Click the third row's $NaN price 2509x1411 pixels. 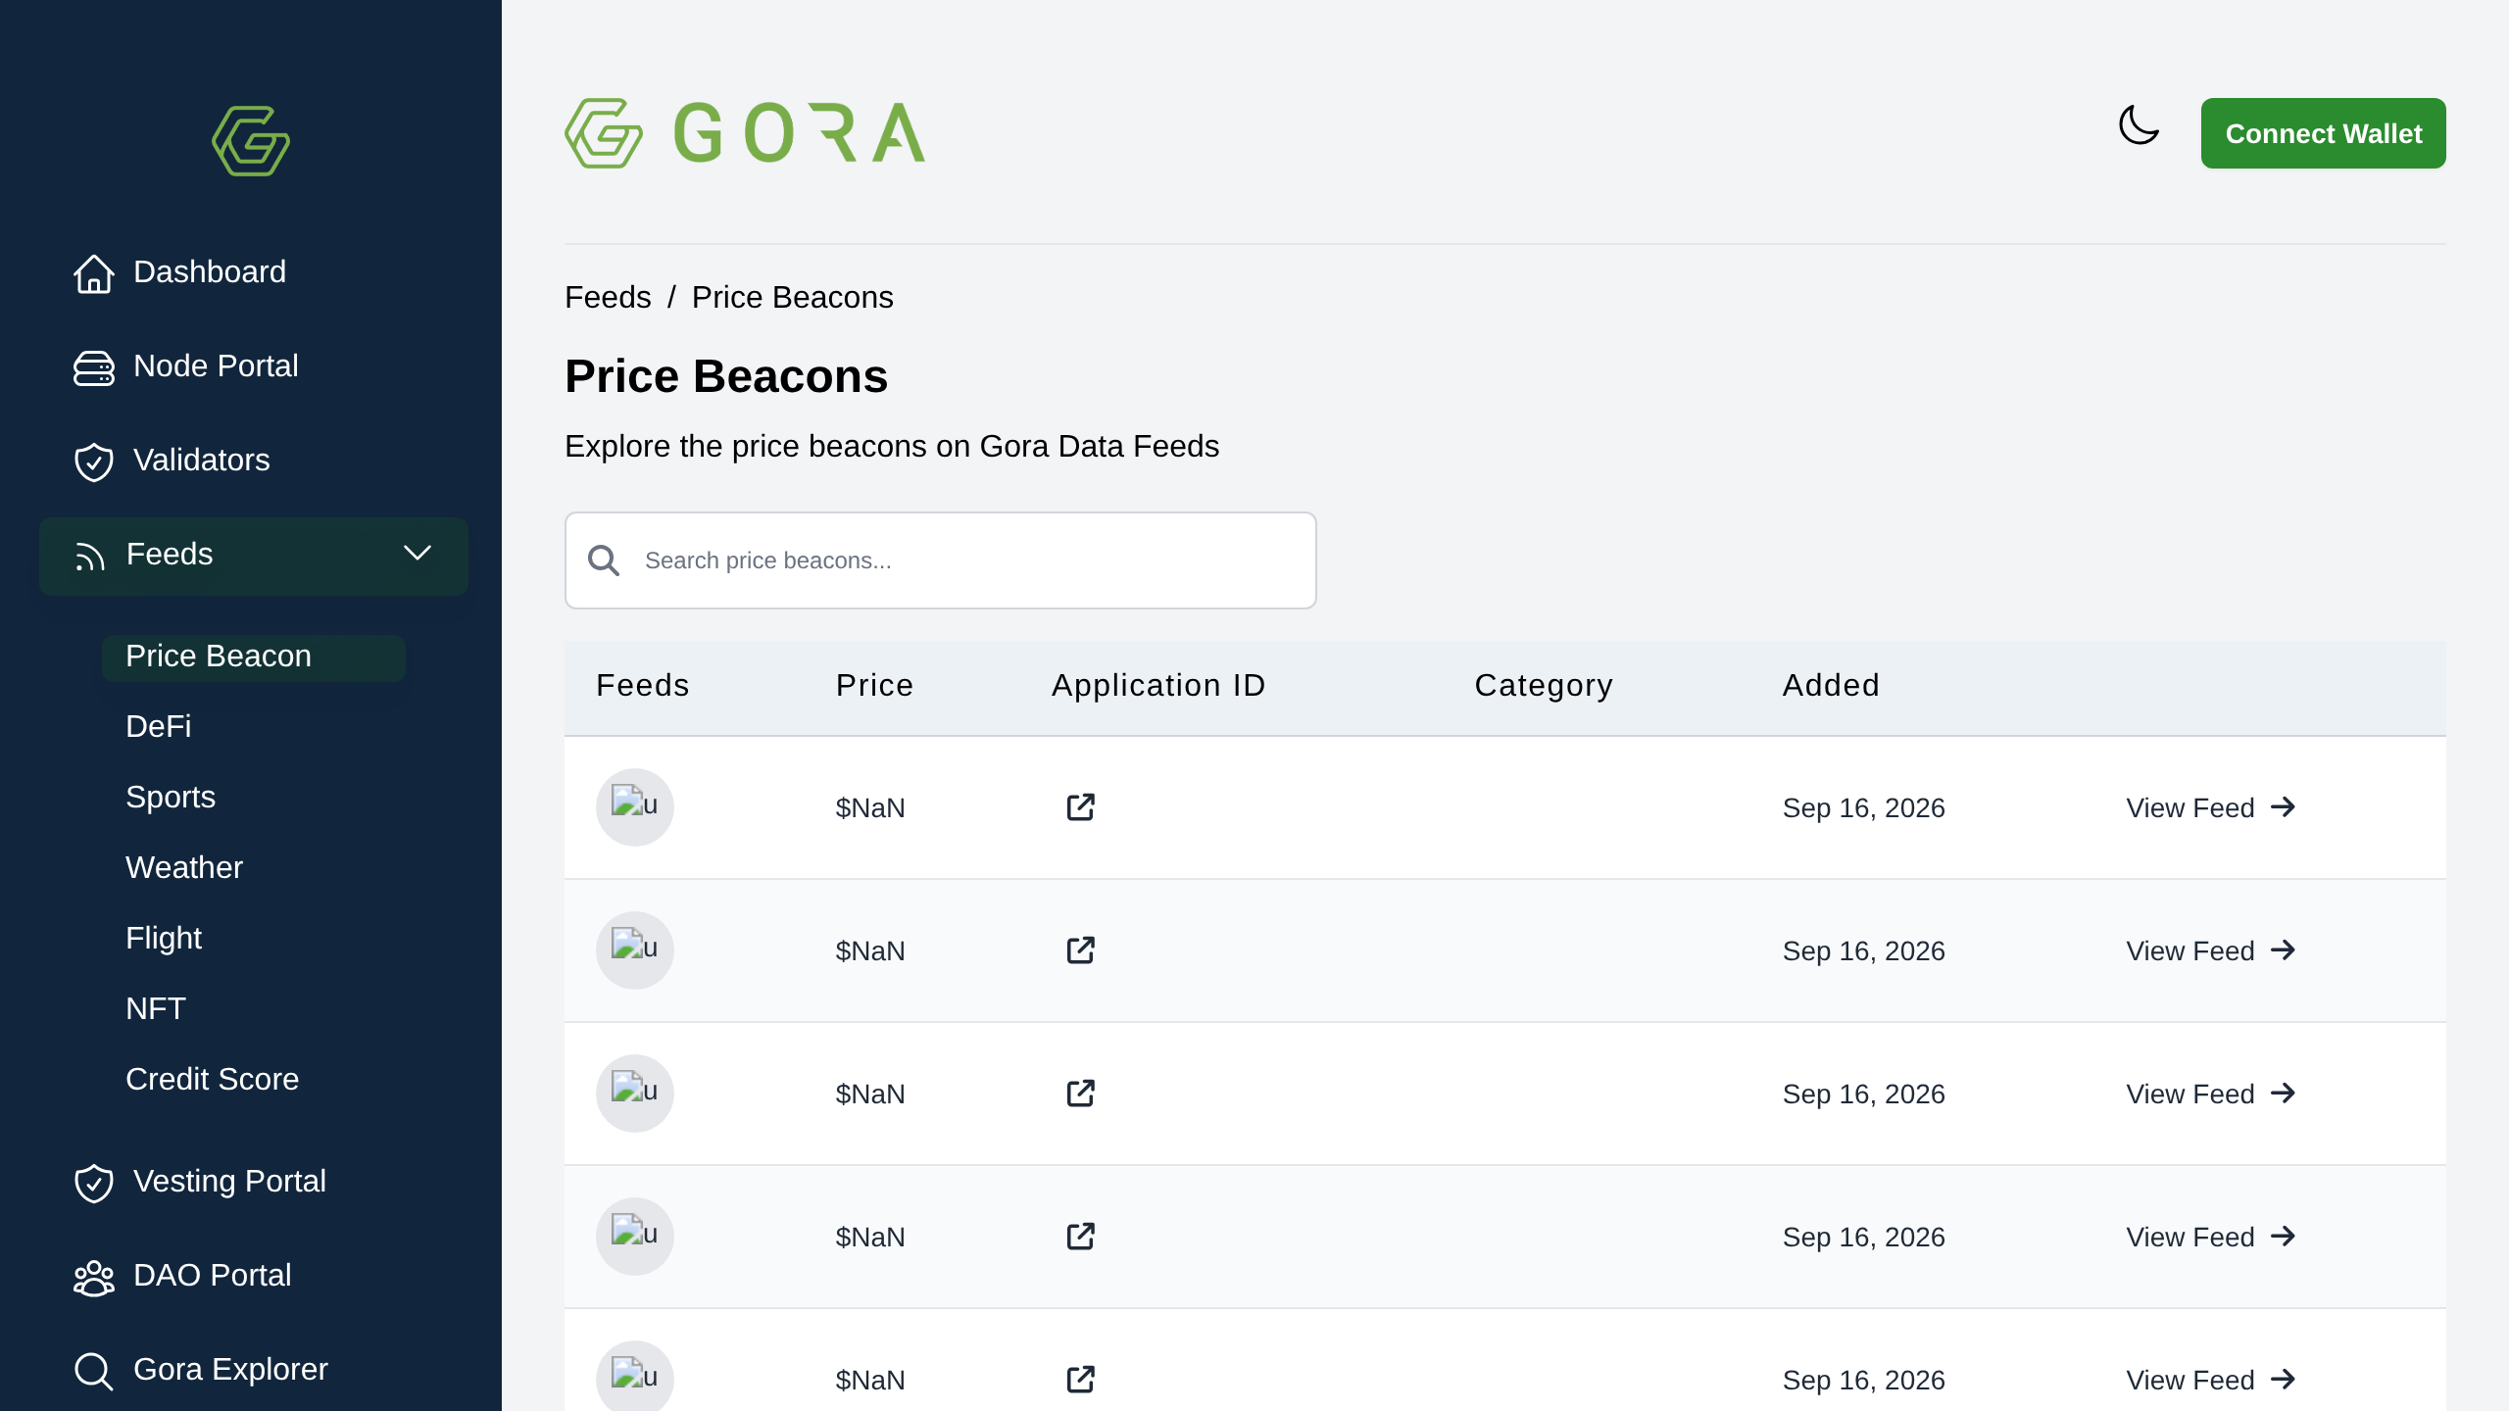[x=870, y=1094]
